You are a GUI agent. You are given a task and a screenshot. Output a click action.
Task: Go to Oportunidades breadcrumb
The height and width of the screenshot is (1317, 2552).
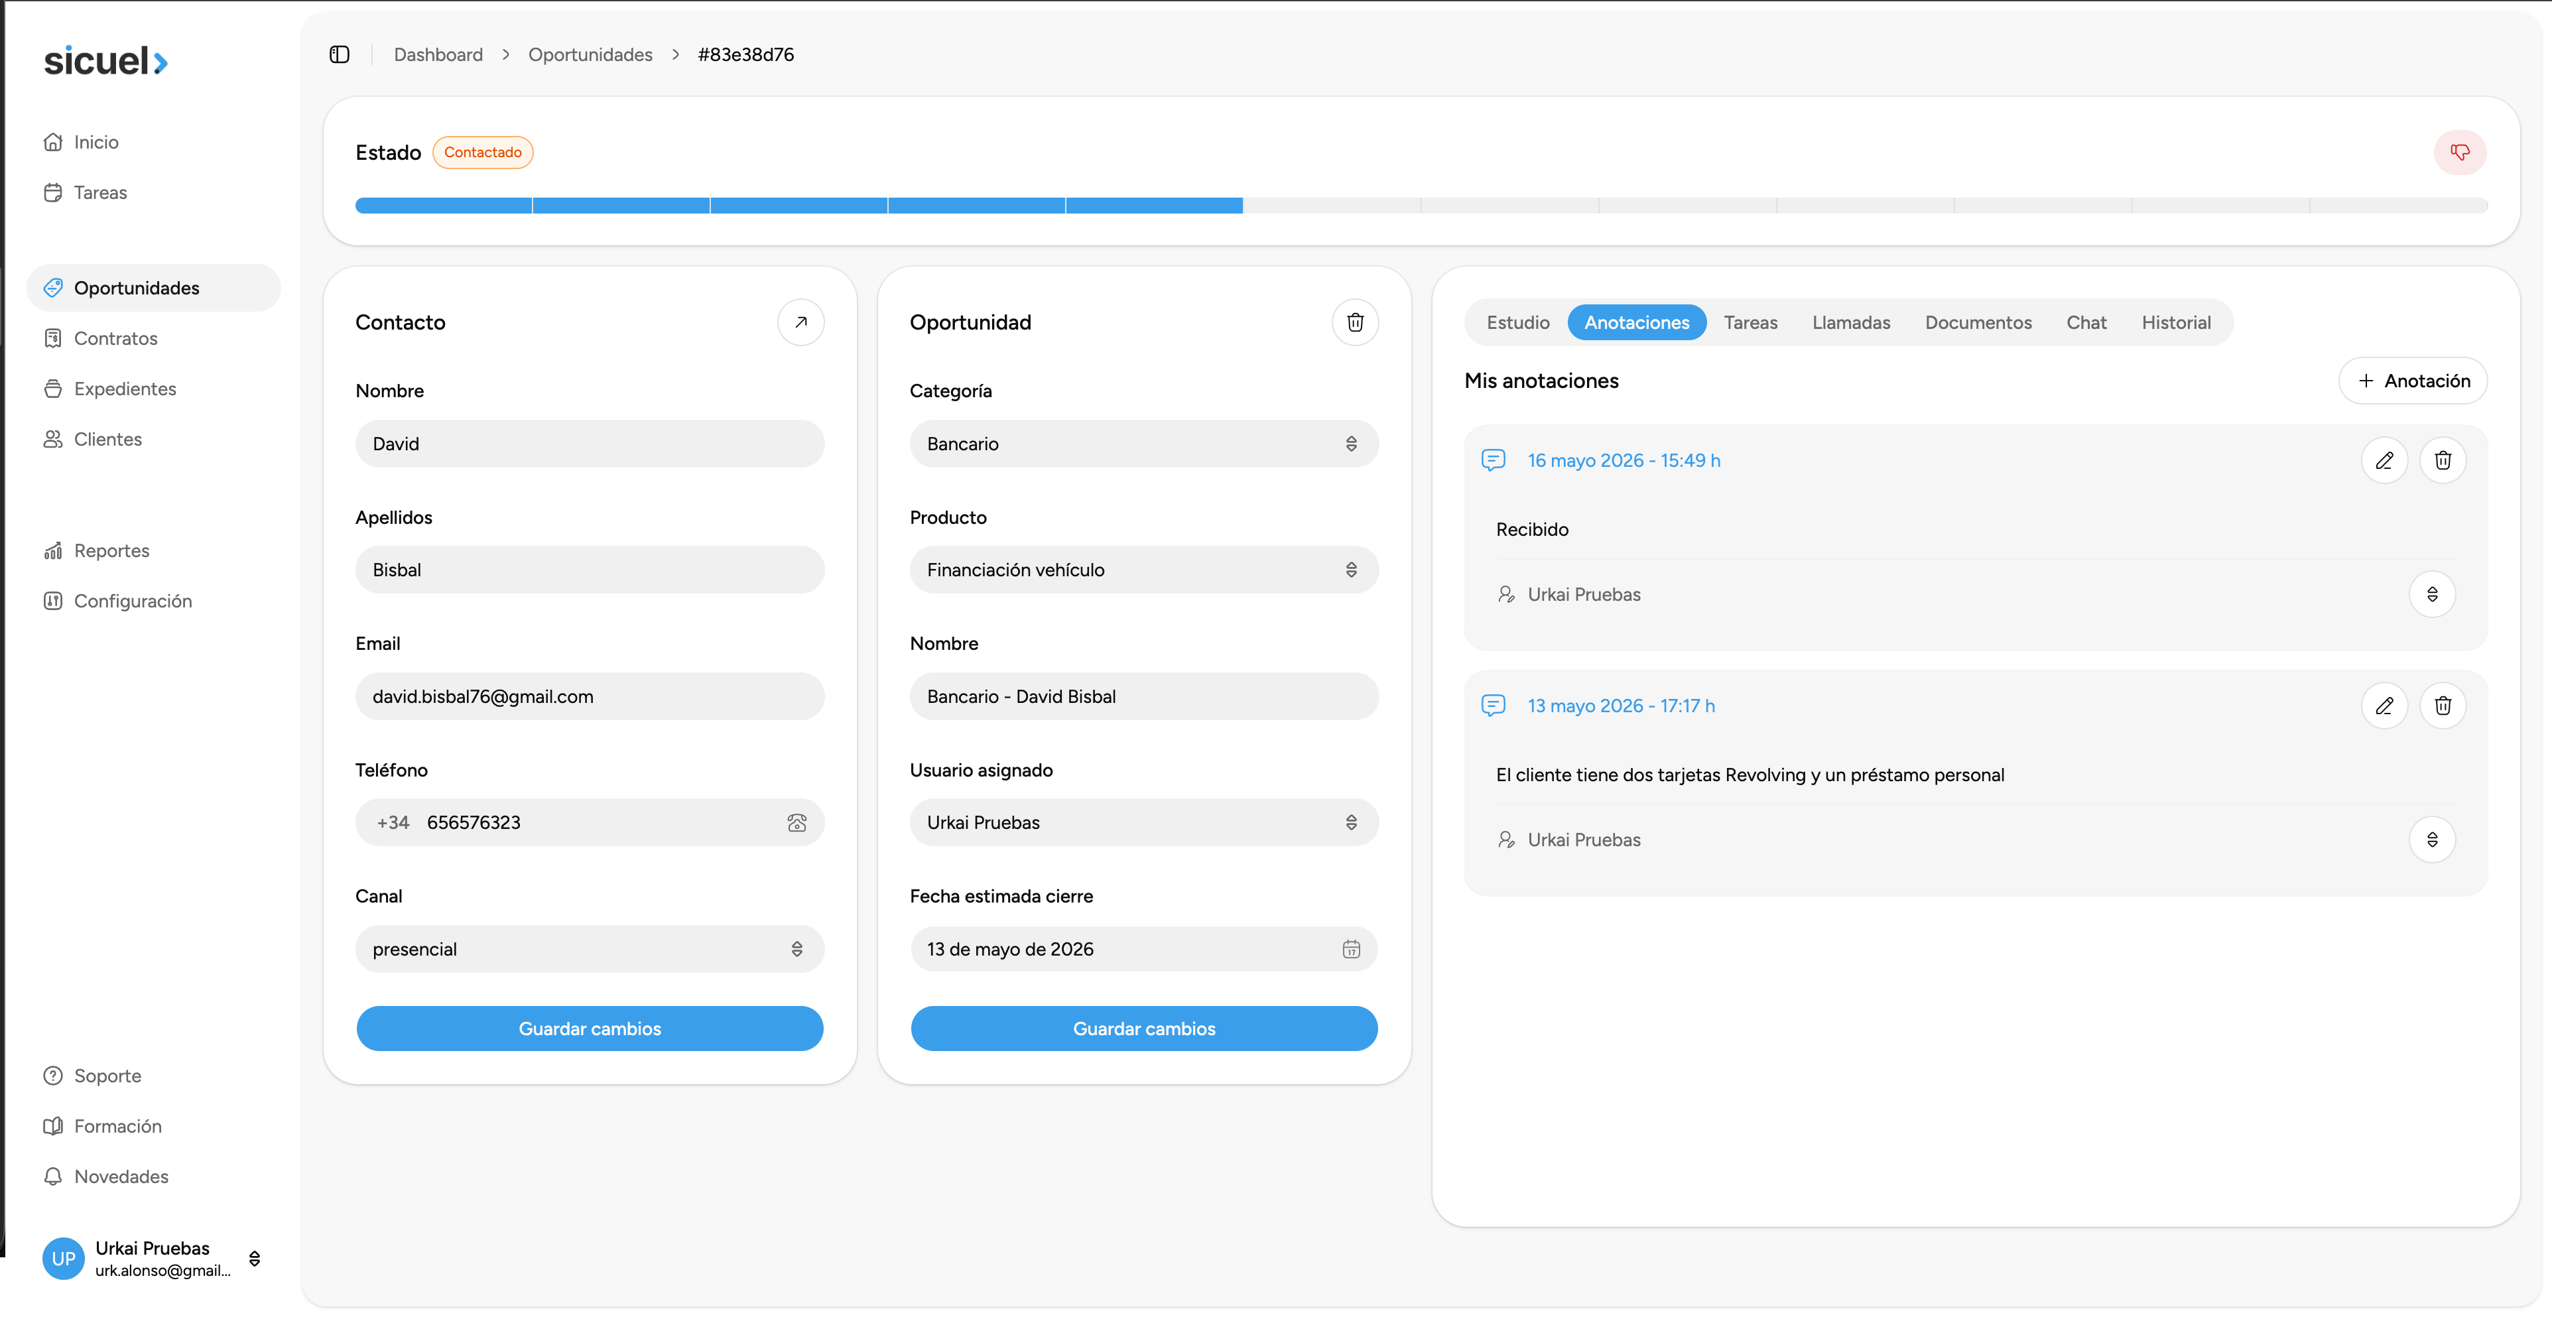click(590, 54)
